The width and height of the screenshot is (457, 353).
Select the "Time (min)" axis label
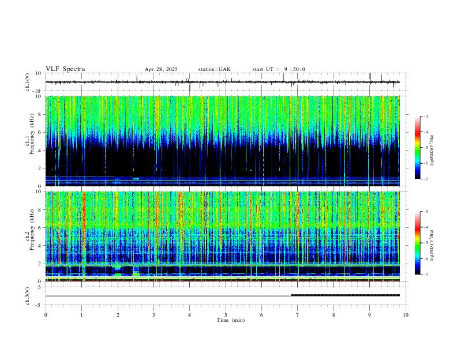231,320
